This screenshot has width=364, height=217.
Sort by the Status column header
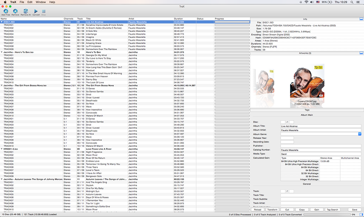[x=205, y=19]
